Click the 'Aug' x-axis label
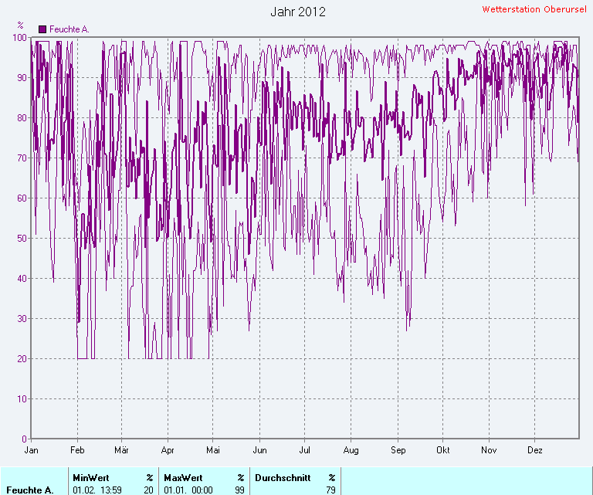Screen dimensions: 593x495 [351, 450]
